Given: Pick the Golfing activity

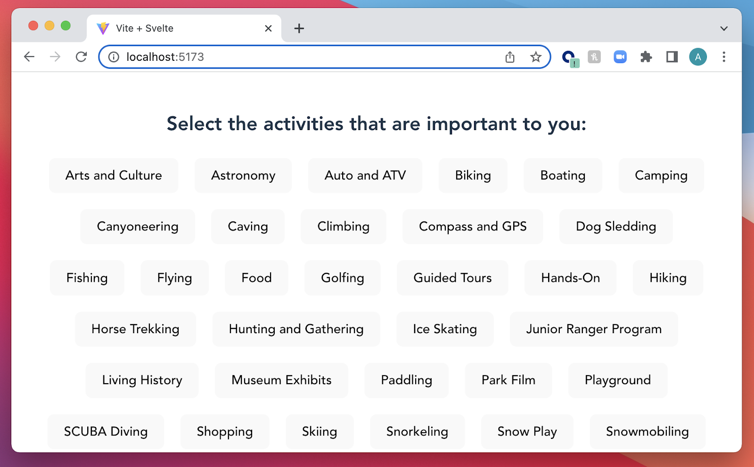Looking at the screenshot, I should click(343, 278).
